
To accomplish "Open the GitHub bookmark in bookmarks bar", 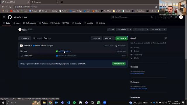I will pos(43,11).
